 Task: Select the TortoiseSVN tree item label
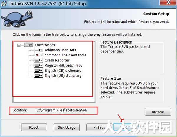(x=45, y=45)
